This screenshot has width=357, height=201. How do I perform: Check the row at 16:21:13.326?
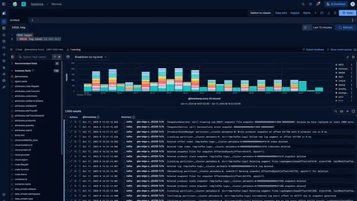click(x=67, y=137)
